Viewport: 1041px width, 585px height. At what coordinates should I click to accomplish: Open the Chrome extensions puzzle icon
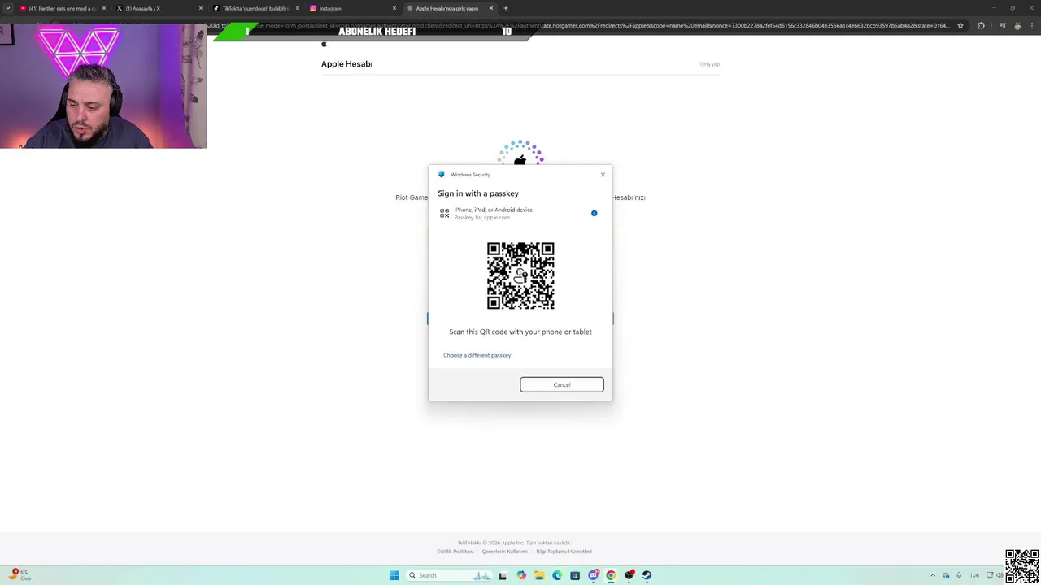[x=981, y=26]
